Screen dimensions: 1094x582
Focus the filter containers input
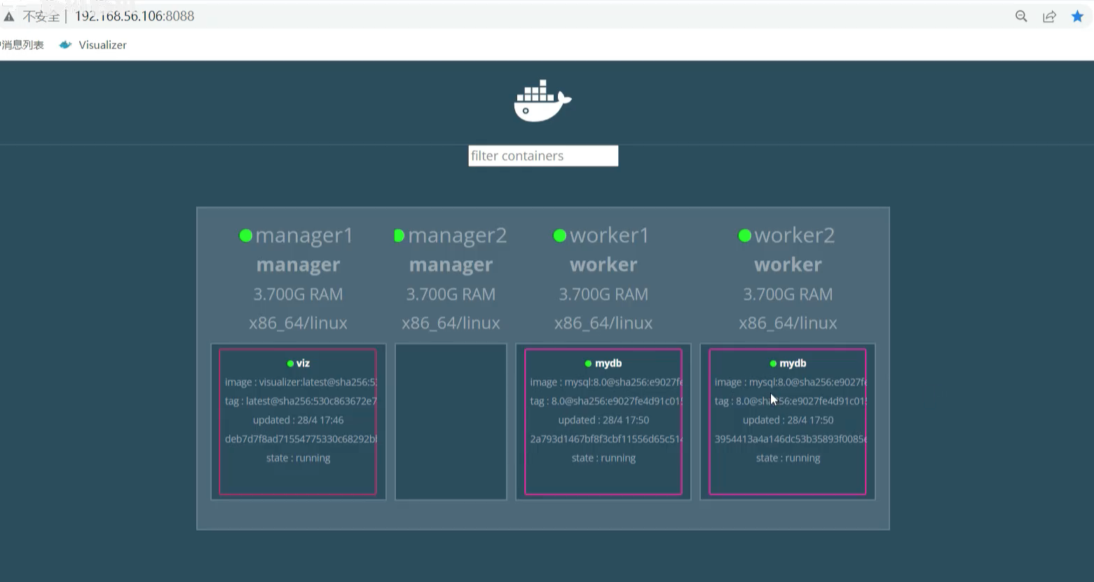(543, 156)
